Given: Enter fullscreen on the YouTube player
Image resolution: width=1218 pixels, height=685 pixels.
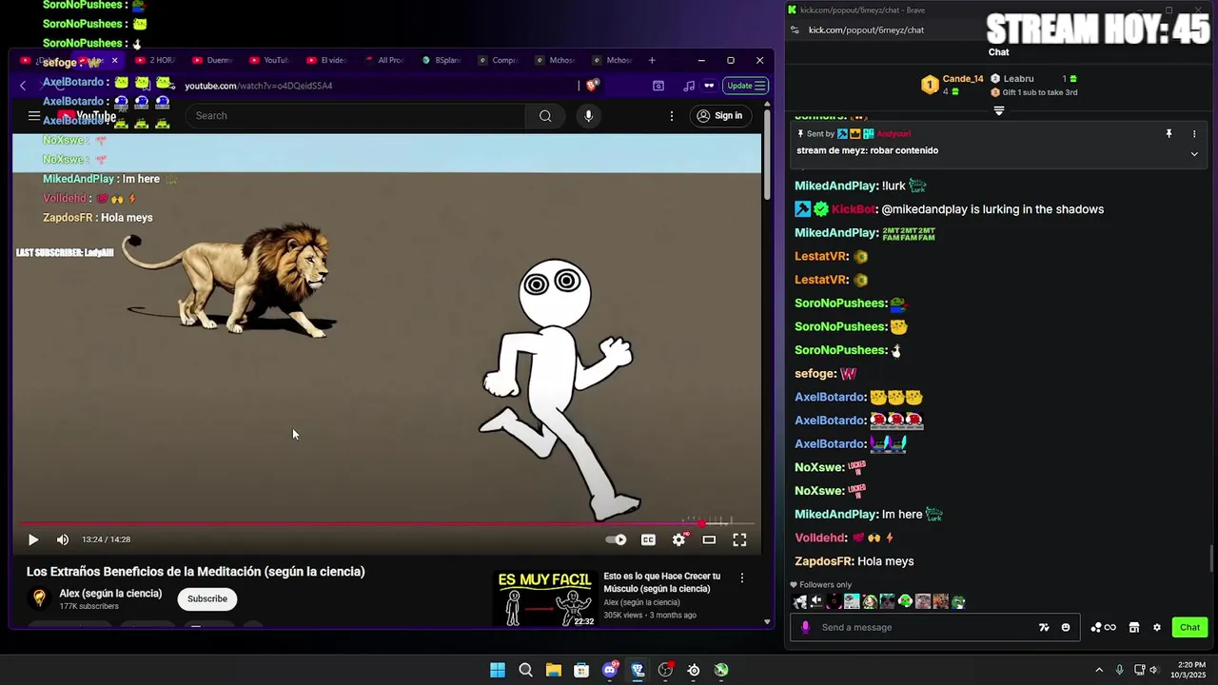Looking at the screenshot, I should coord(739,539).
